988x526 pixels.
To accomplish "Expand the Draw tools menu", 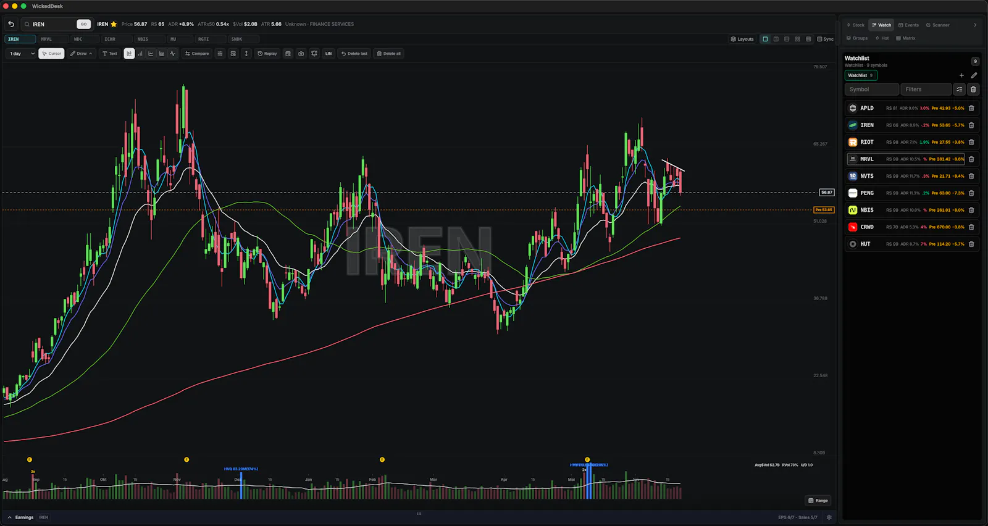I will [81, 54].
